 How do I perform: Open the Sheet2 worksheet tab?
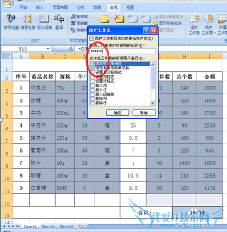click(48, 227)
